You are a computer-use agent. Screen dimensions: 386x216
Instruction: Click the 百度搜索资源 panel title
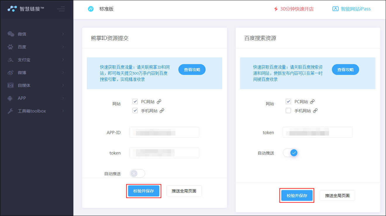260,38
